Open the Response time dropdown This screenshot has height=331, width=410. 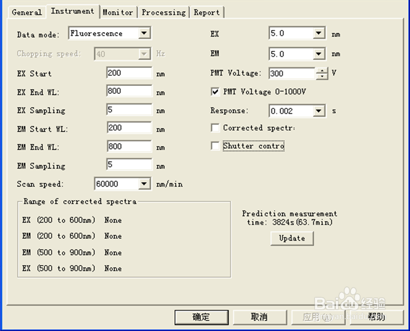pos(319,111)
